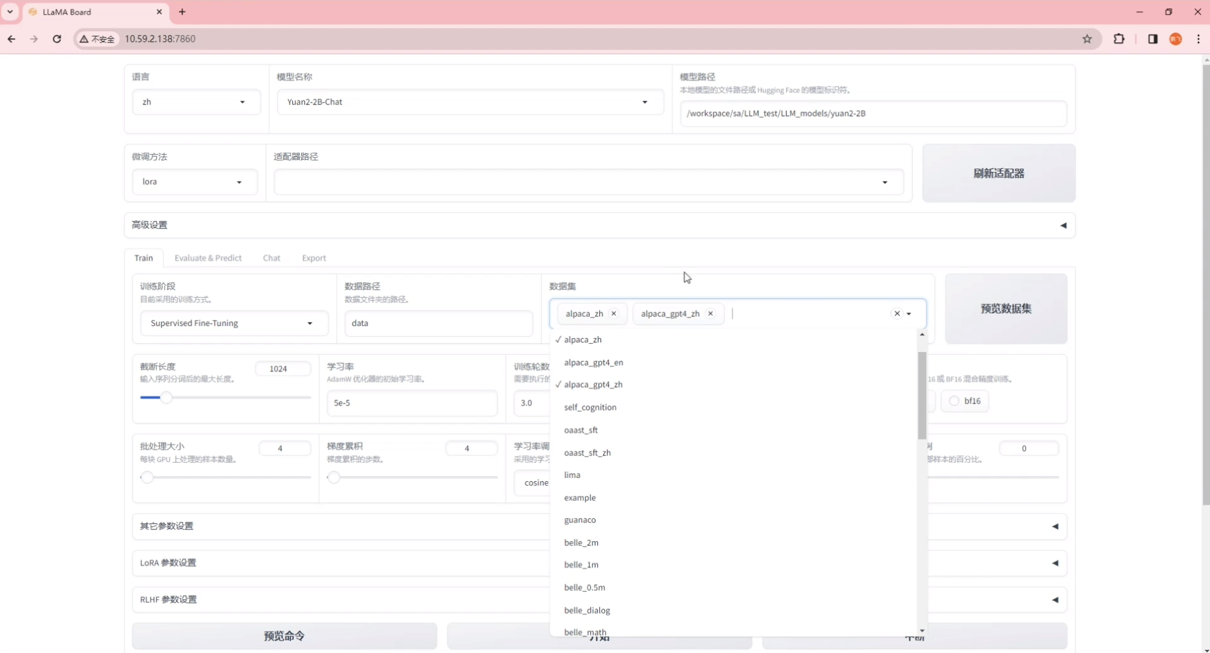
Task: Open the browser extensions puzzle icon
Action: tap(1119, 39)
